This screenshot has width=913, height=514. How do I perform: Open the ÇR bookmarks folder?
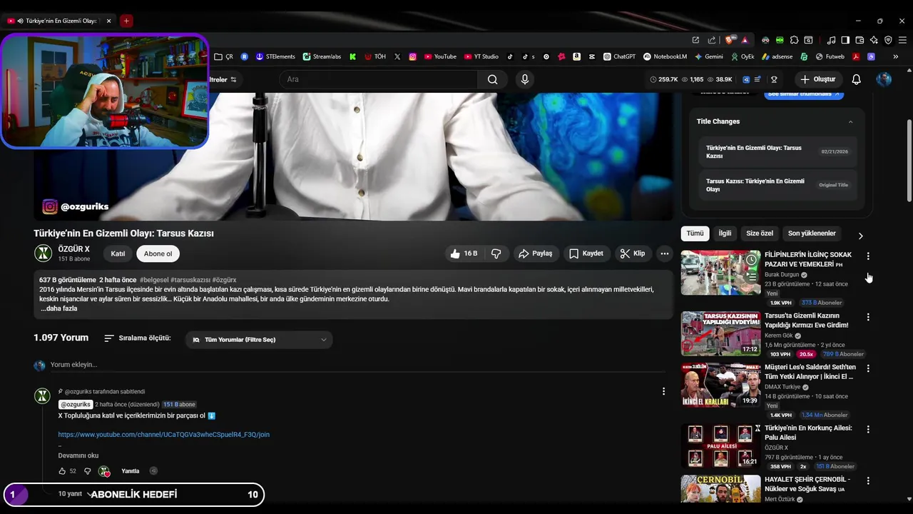click(224, 56)
